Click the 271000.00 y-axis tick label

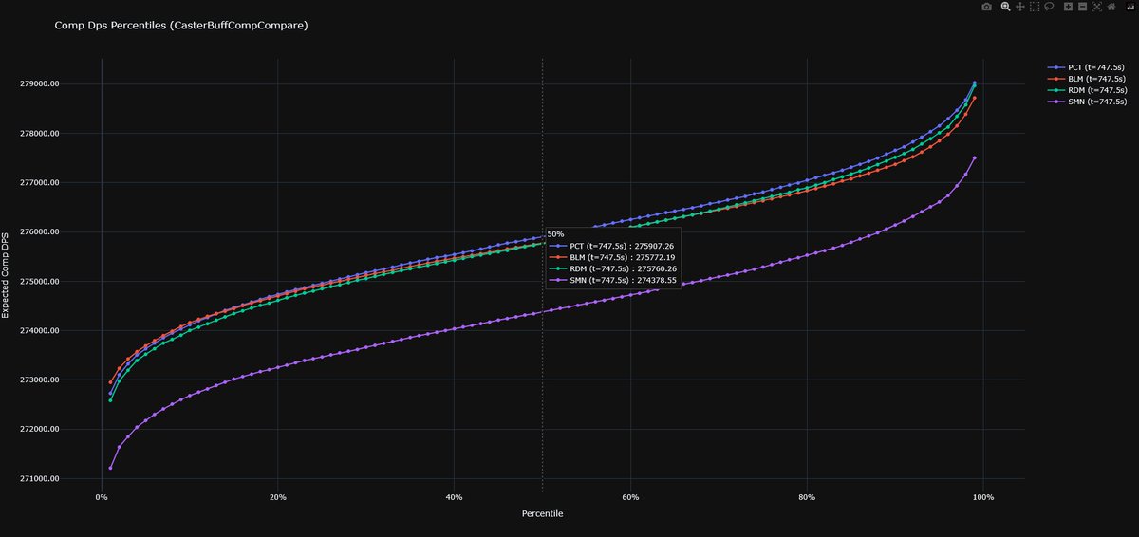click(x=40, y=478)
